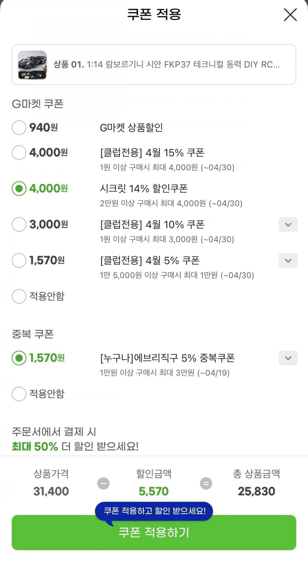The width and height of the screenshot is (308, 581).
Task: Choose the club-only April 15% coupon
Action: (x=19, y=153)
